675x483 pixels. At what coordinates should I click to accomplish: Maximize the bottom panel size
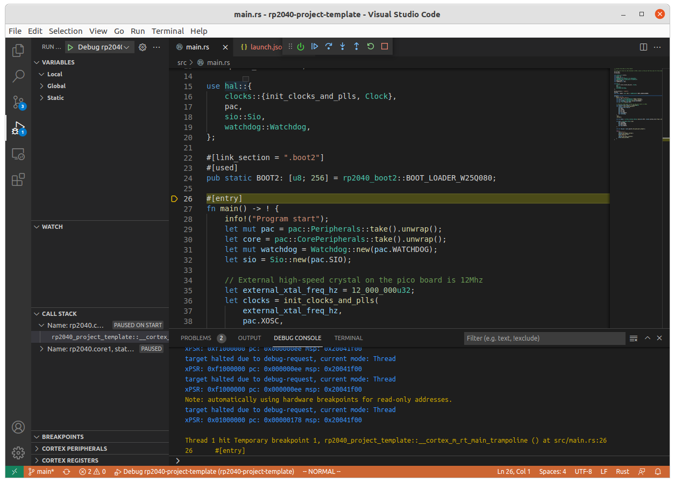pos(648,338)
